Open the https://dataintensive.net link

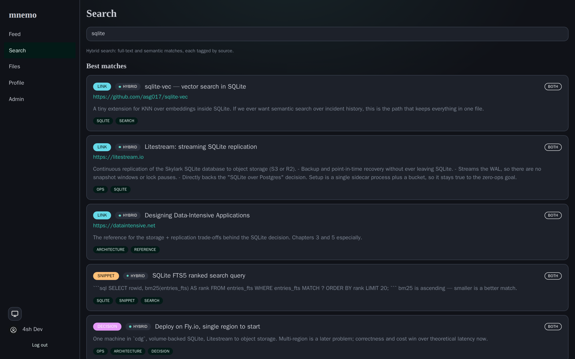(124, 225)
